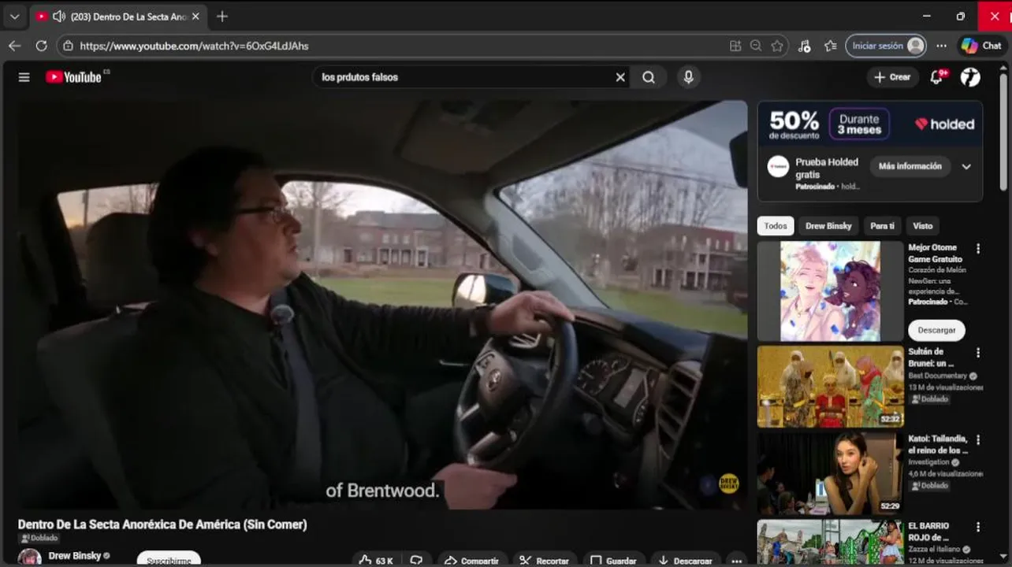Open options for EL BARRIO ROJO video

click(x=978, y=527)
